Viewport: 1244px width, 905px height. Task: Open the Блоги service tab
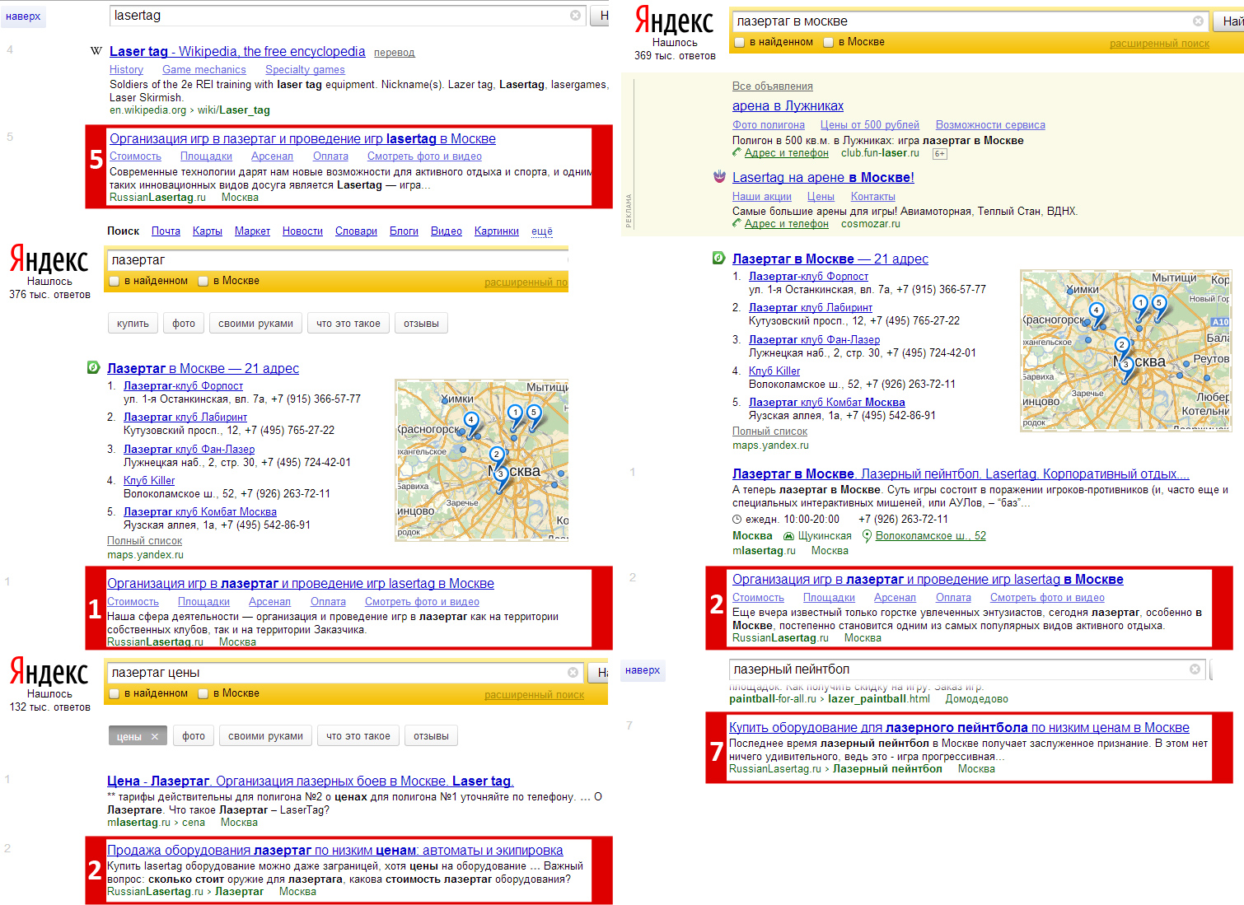pos(404,231)
